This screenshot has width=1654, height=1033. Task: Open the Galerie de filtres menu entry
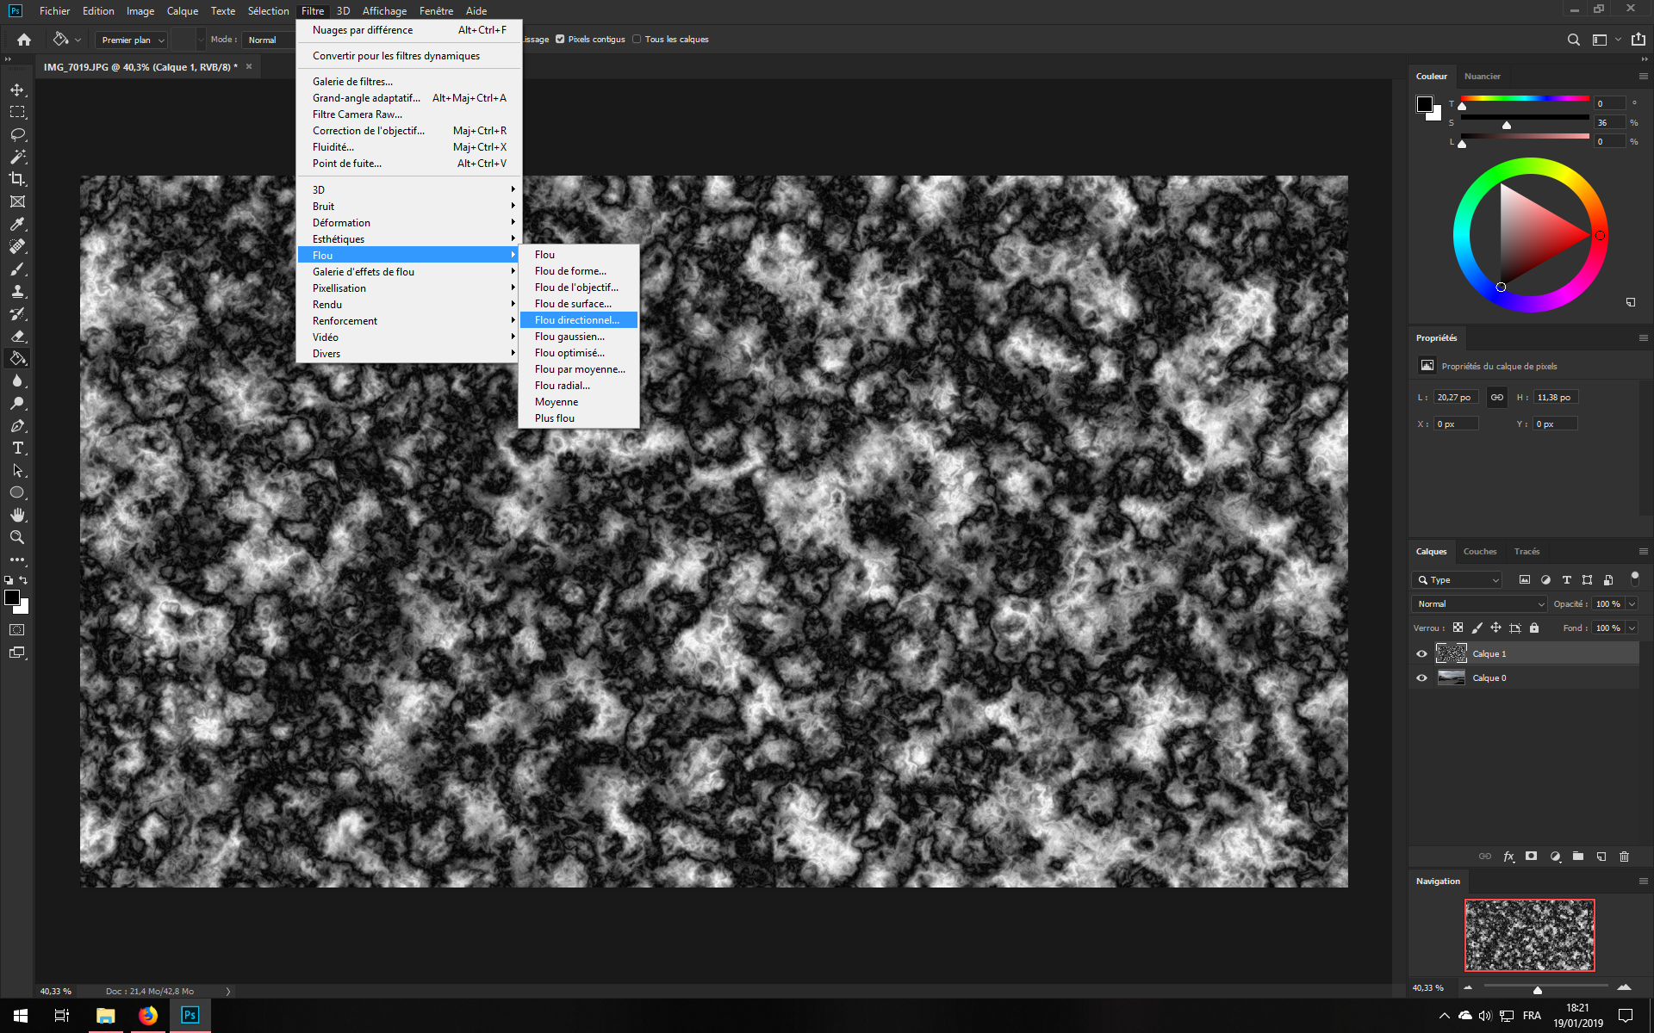pyautogui.click(x=352, y=82)
